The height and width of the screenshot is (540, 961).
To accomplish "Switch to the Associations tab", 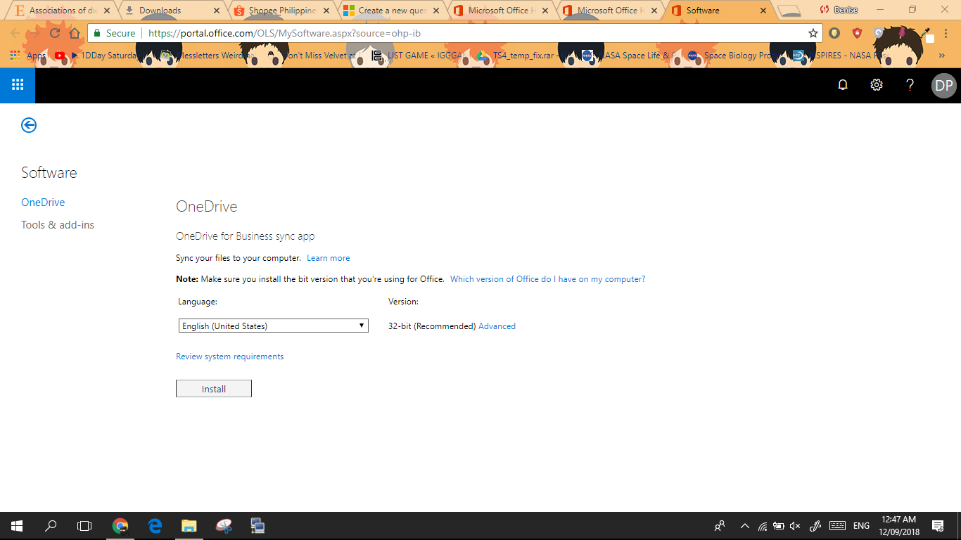I will [61, 11].
